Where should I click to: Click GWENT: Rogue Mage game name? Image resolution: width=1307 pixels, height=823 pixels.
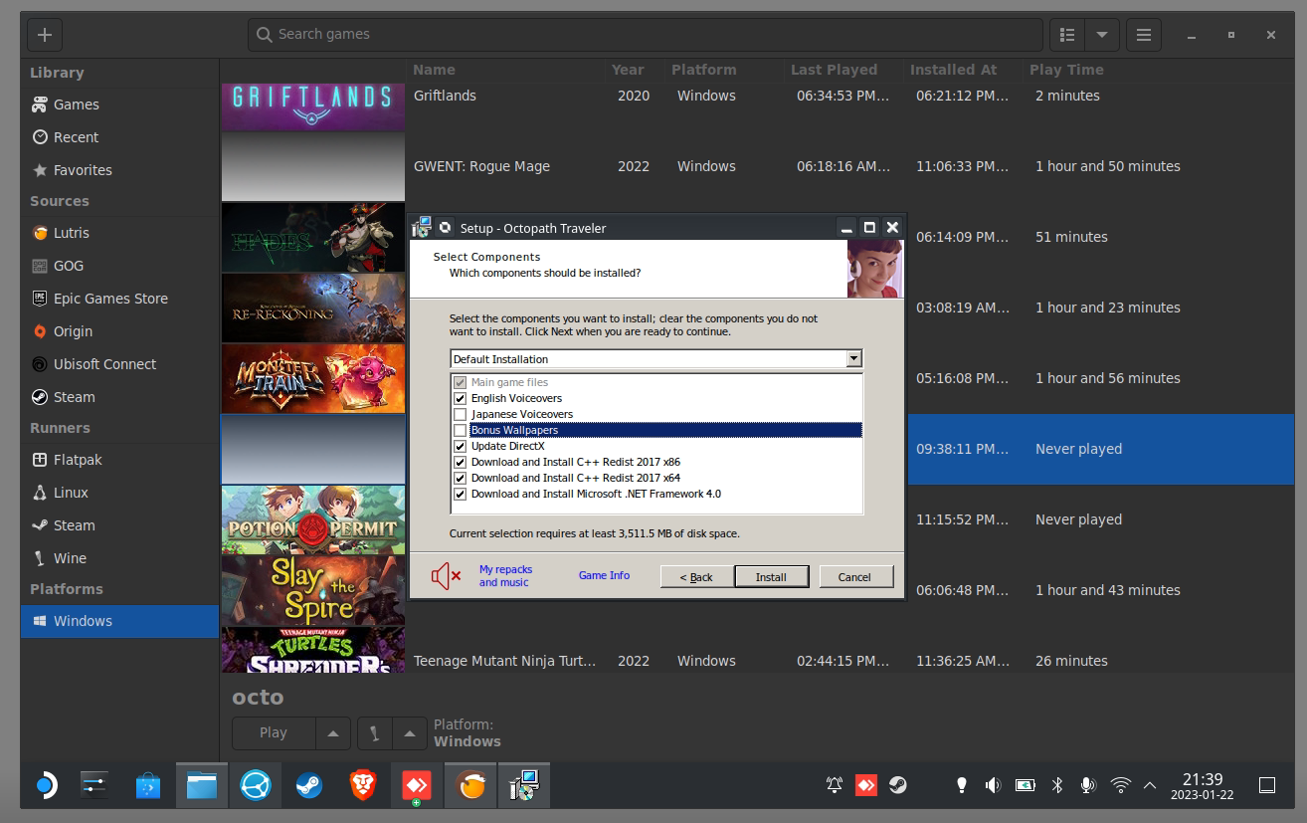481,166
